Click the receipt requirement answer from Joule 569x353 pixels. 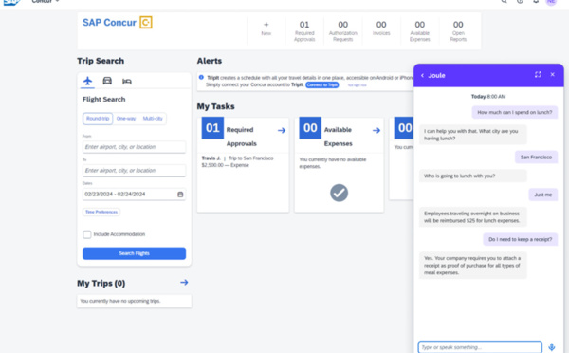coord(473,265)
